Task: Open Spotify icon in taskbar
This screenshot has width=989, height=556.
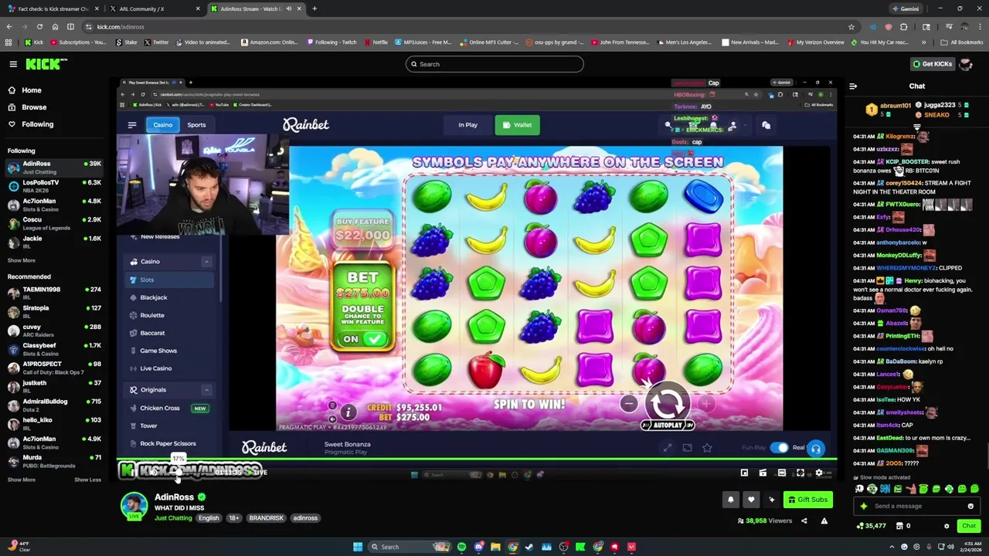Action: pos(461,547)
